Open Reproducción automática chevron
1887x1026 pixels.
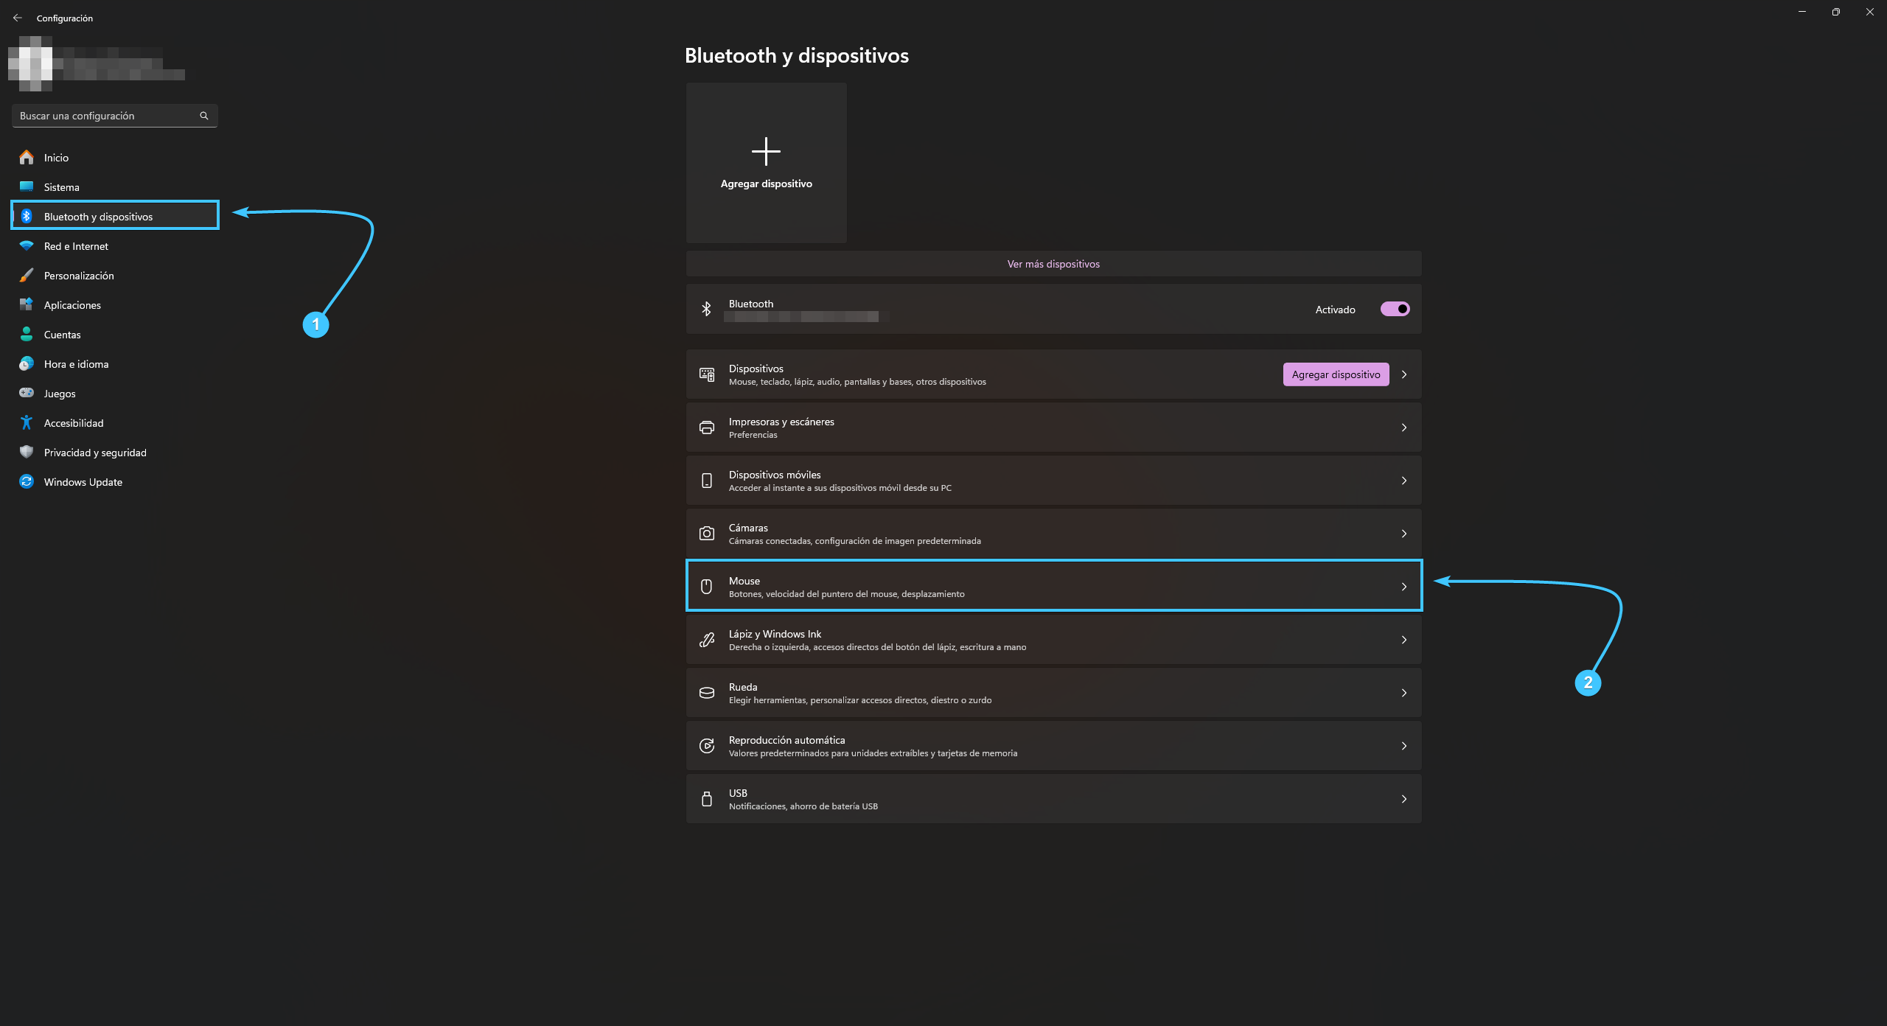pos(1404,746)
